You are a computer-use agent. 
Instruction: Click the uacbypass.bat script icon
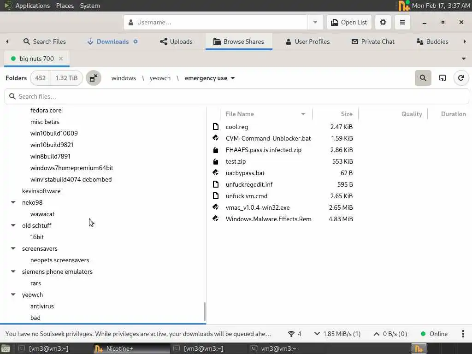tap(216, 173)
